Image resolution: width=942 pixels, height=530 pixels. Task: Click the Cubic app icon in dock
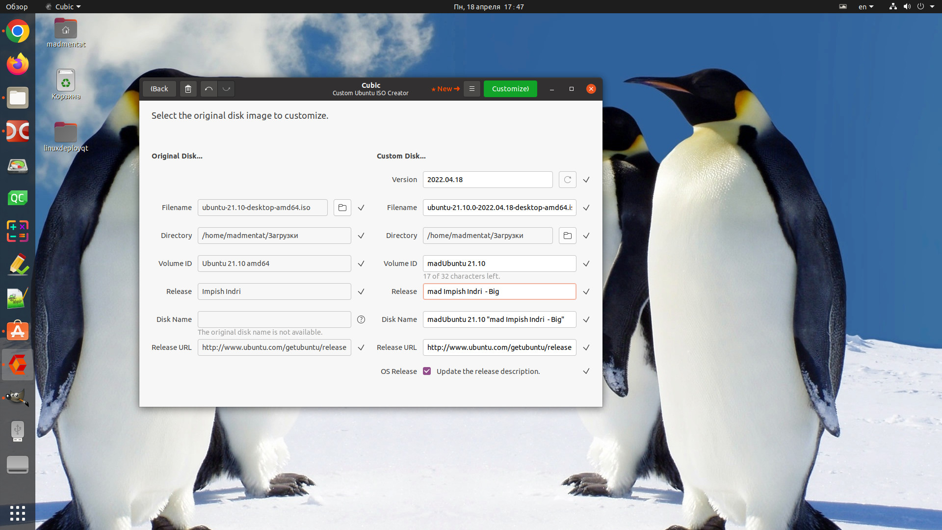(x=18, y=365)
